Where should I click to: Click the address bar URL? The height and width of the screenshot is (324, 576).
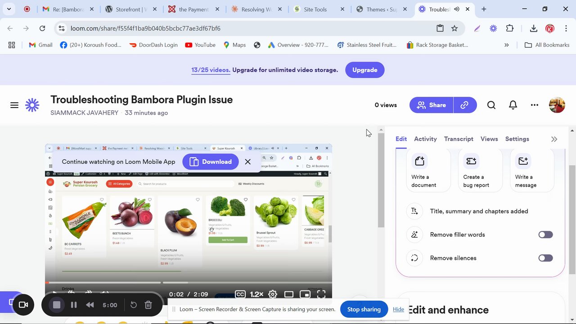click(x=145, y=28)
